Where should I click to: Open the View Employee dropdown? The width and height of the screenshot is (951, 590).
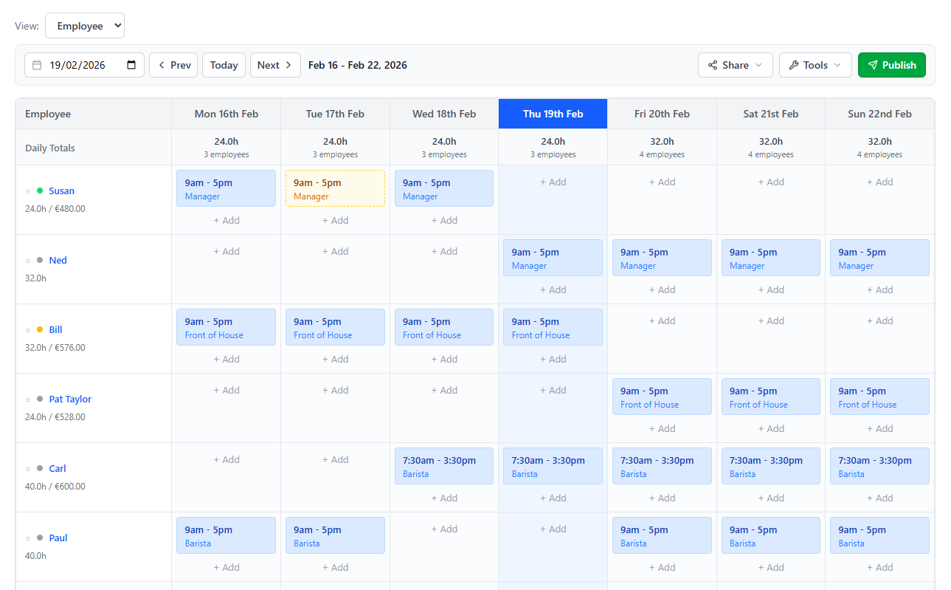[x=84, y=25]
